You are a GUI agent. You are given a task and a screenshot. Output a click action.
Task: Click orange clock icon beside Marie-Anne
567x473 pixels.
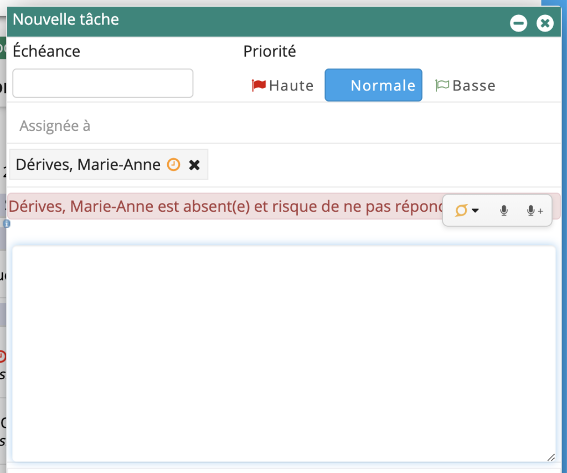pos(173,165)
